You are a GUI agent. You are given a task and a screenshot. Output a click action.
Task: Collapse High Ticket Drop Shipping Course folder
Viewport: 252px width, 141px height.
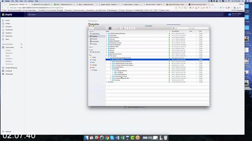(x=109, y=58)
